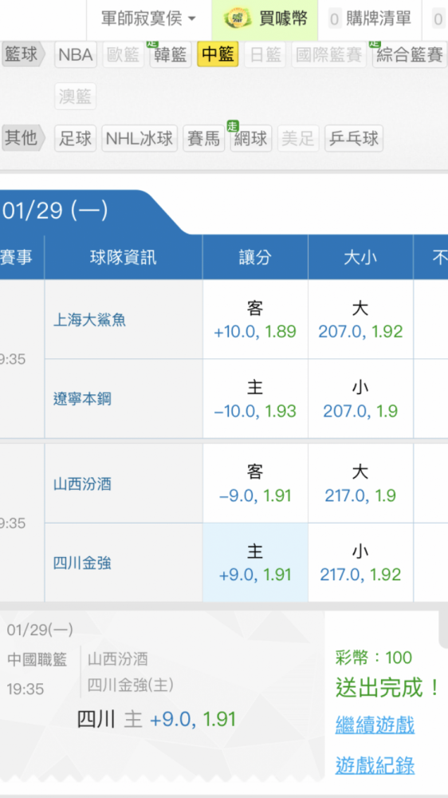Open the 軍師寂寞侯 account dropdown

(x=148, y=20)
